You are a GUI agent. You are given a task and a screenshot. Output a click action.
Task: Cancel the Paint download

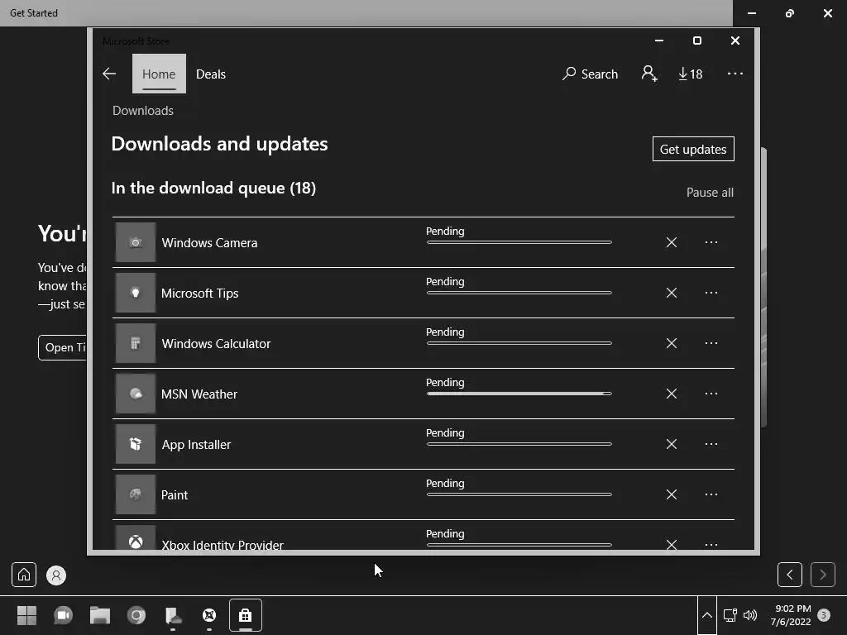point(672,494)
